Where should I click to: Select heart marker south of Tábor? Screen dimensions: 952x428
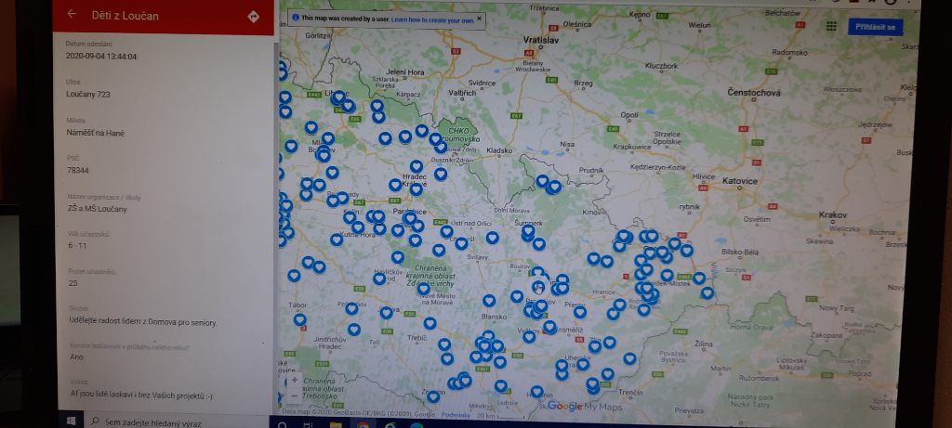300,319
